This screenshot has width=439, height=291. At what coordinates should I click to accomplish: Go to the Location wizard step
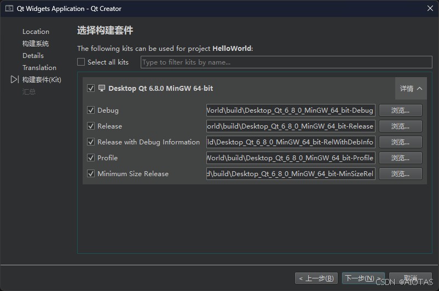point(36,32)
